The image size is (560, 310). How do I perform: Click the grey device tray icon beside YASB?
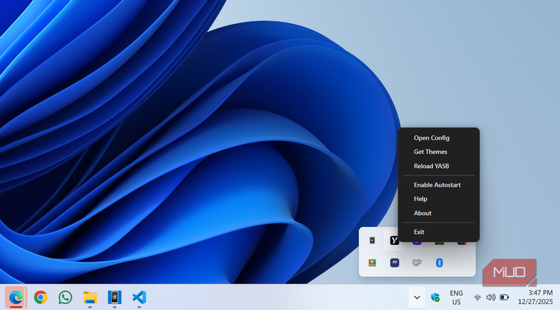(372, 241)
